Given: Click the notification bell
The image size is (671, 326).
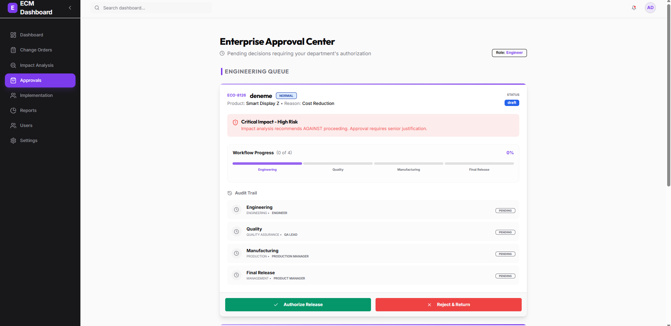Looking at the screenshot, I should [x=634, y=8].
